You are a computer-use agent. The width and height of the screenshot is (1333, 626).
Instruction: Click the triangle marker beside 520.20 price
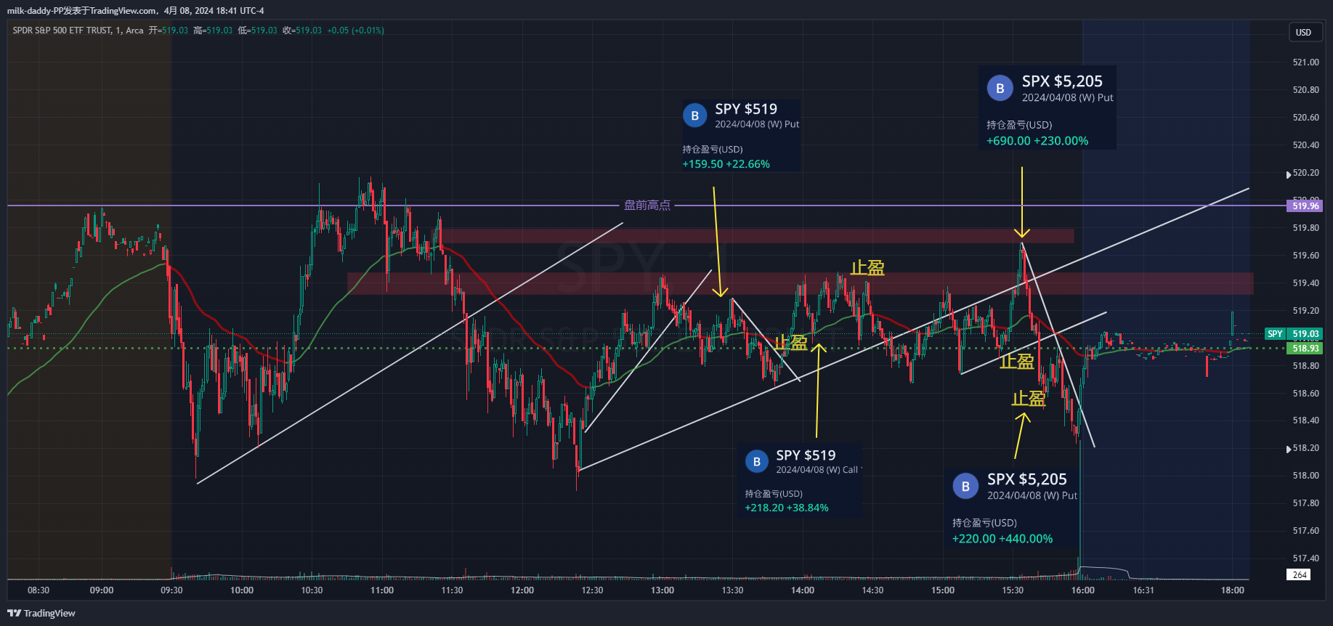(x=1289, y=174)
